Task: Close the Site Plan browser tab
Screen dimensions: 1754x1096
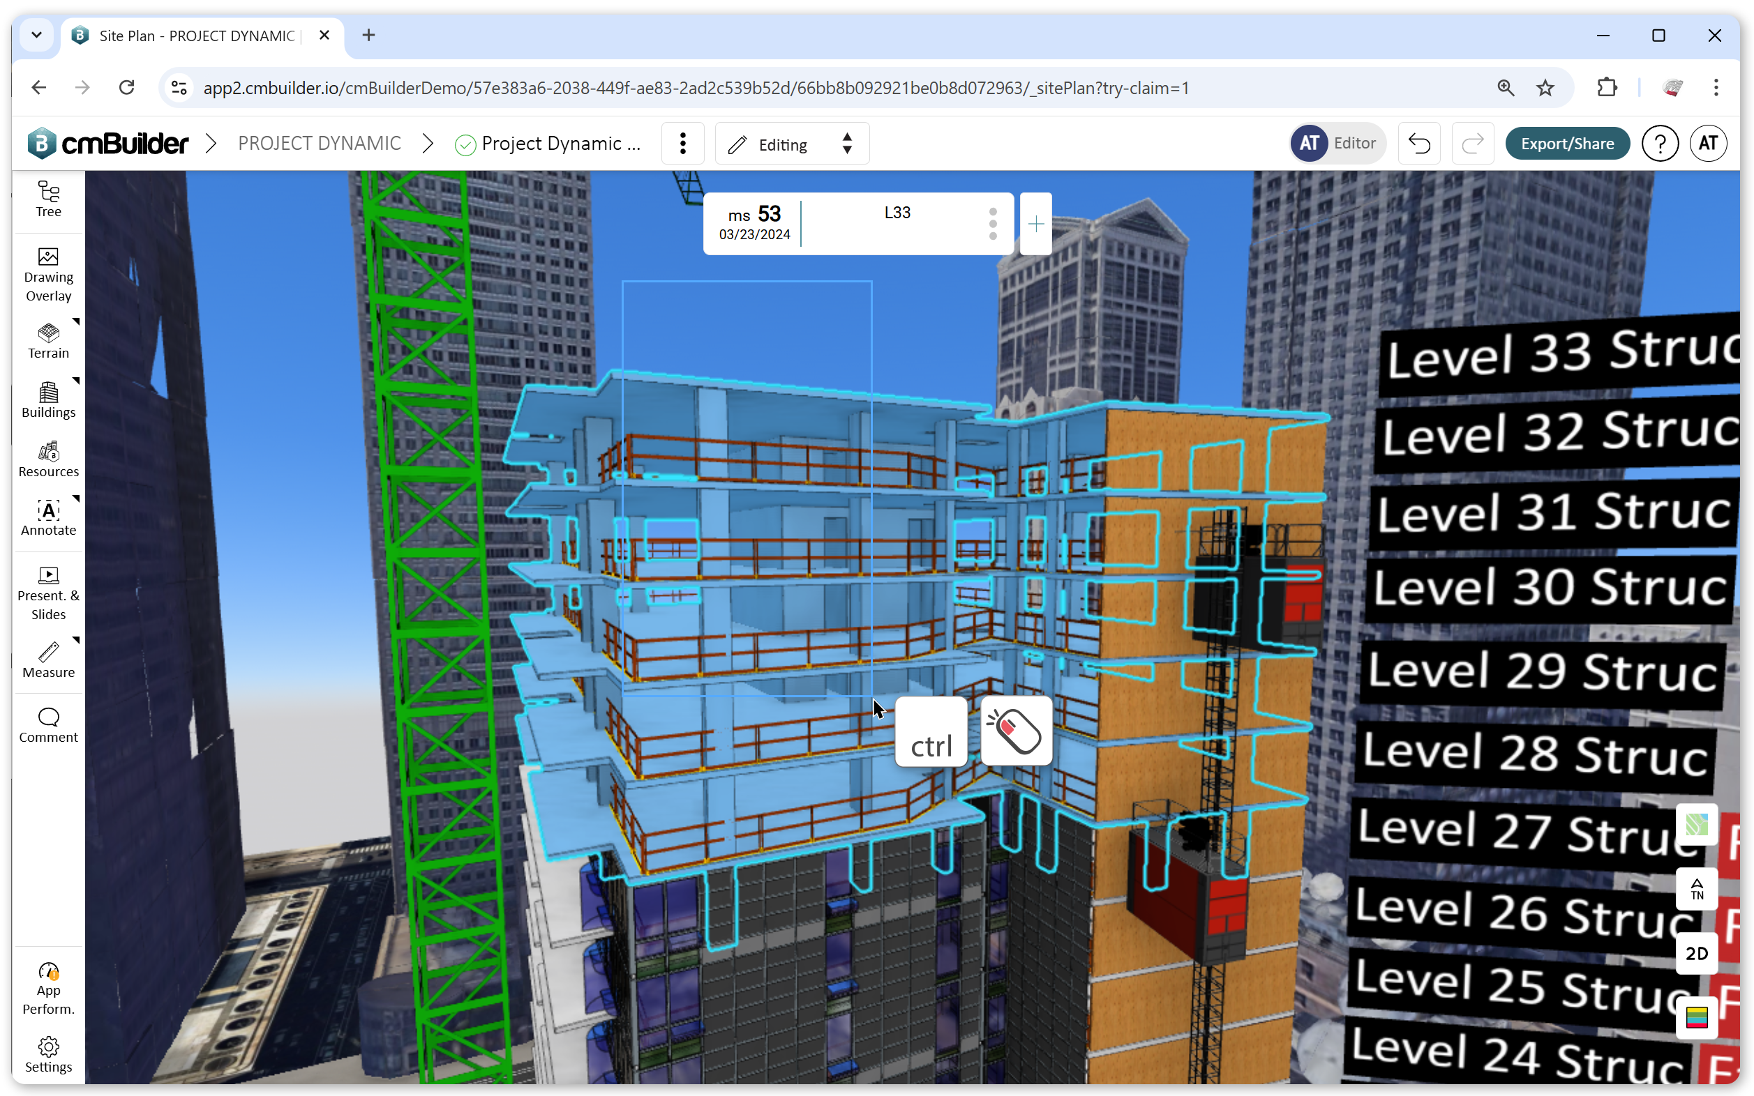Action: (x=324, y=35)
